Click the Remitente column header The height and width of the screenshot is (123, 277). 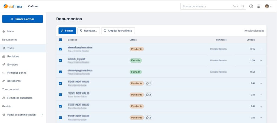pyautogui.click(x=221, y=40)
